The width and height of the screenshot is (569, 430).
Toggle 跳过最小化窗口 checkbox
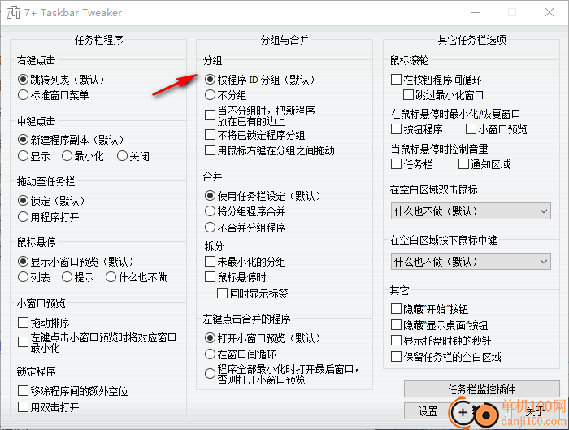coord(408,95)
